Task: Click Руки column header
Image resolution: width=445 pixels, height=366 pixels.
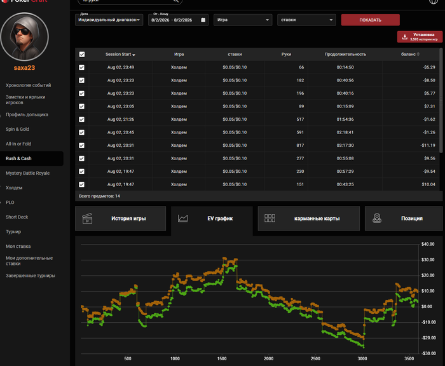Action: [286, 54]
